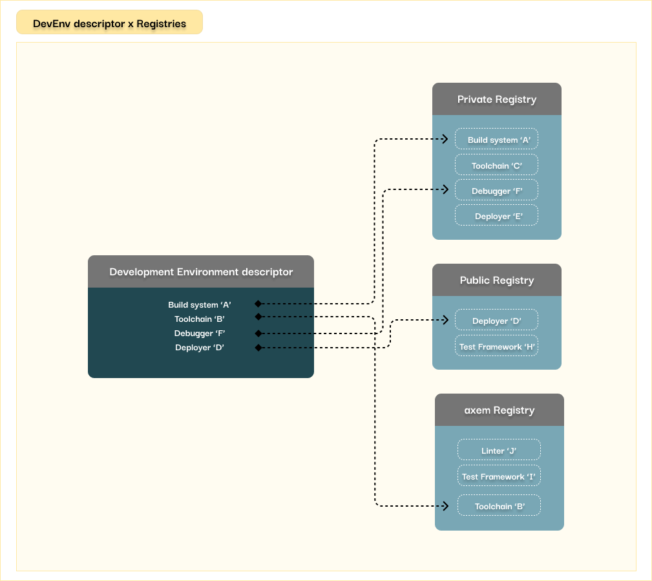
Task: Click the 'DevEnv descriptor x Registries' title label
Action: click(109, 23)
